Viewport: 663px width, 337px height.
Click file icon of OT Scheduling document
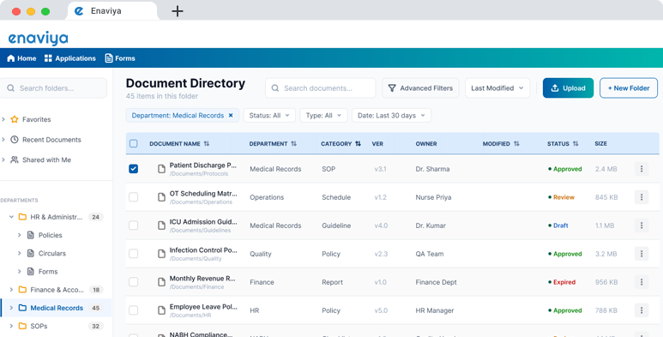click(161, 197)
